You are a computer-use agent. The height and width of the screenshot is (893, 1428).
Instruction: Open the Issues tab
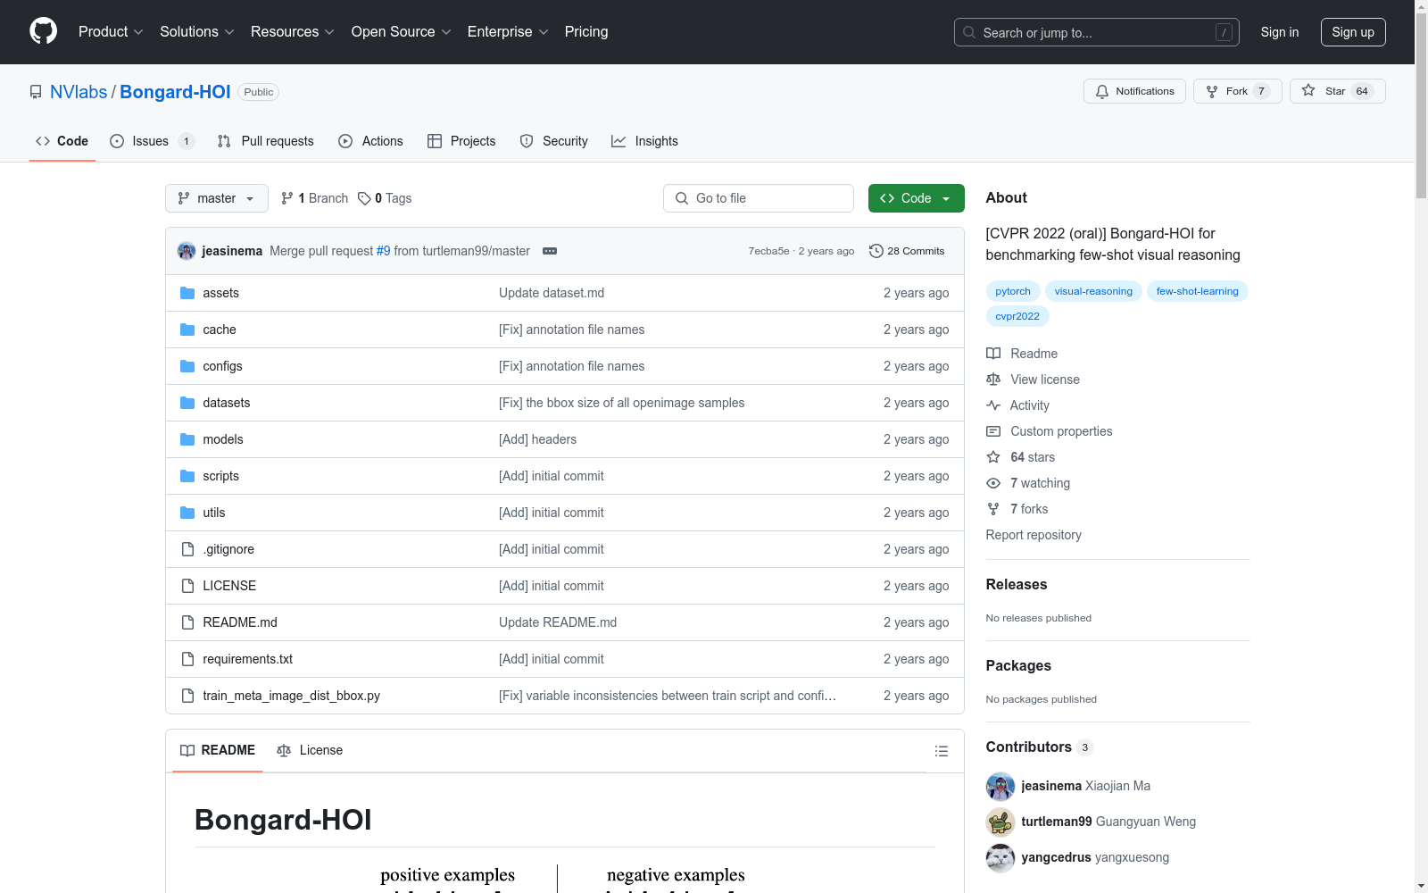[x=152, y=141]
